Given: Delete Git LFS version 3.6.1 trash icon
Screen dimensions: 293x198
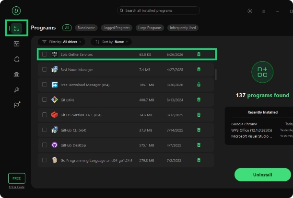Looking at the screenshot, I should 199,115.
